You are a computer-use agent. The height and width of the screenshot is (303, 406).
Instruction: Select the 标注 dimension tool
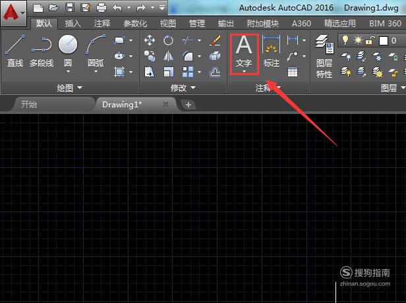tap(272, 51)
